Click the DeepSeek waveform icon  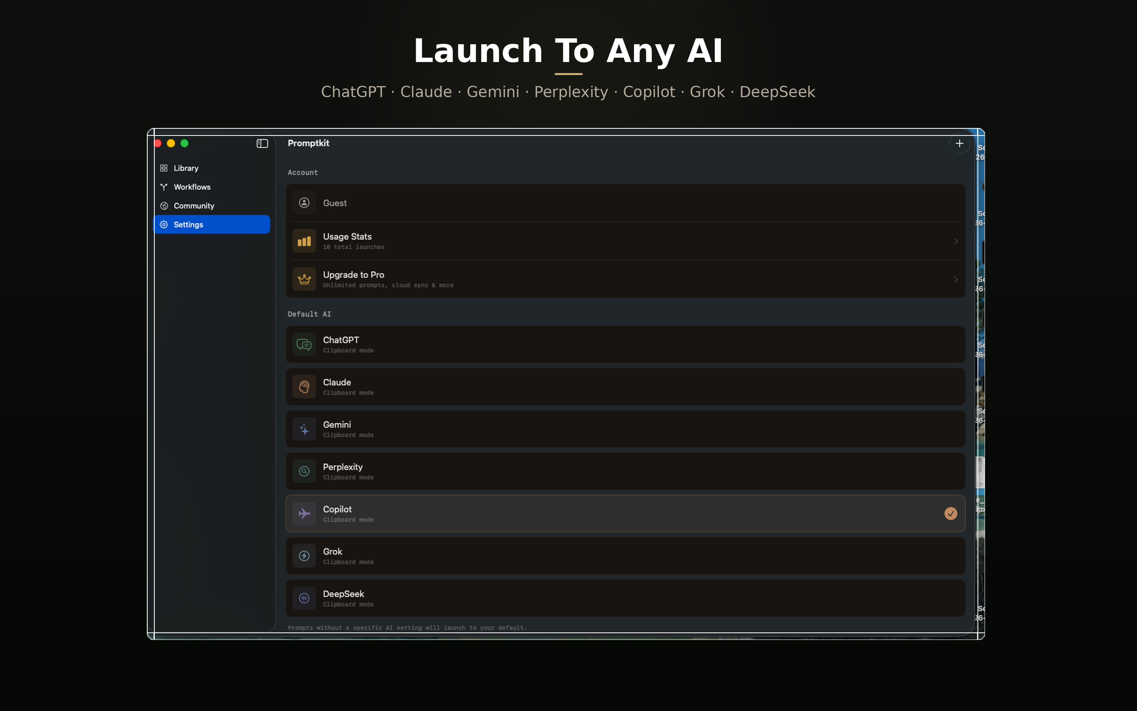click(304, 598)
